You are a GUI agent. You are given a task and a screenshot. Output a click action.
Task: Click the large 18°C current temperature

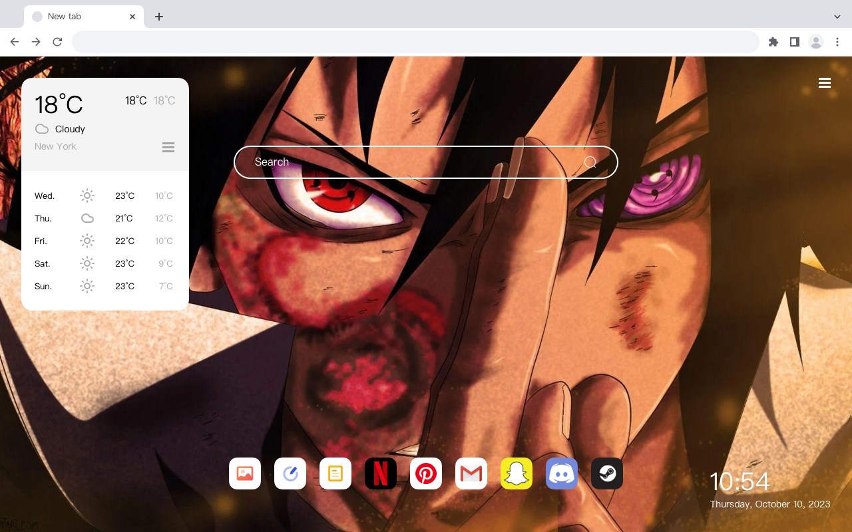(59, 104)
